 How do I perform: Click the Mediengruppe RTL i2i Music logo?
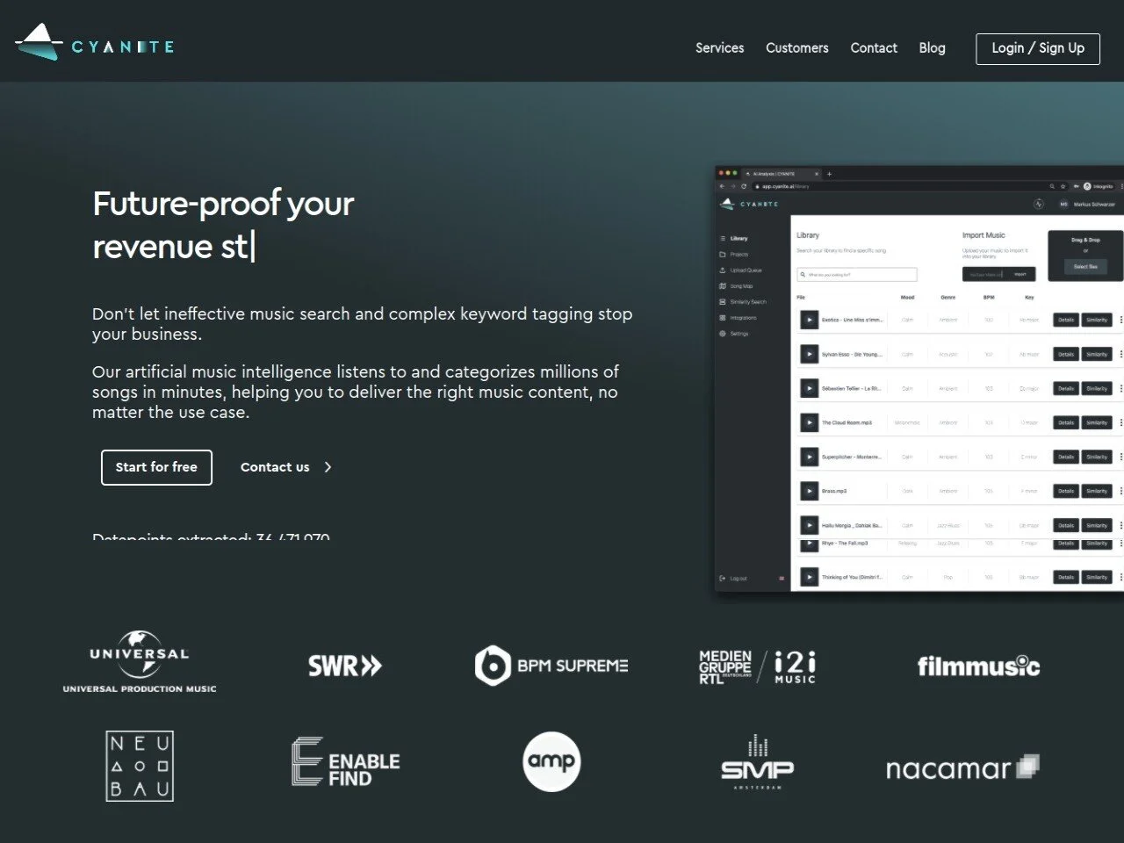tap(757, 667)
